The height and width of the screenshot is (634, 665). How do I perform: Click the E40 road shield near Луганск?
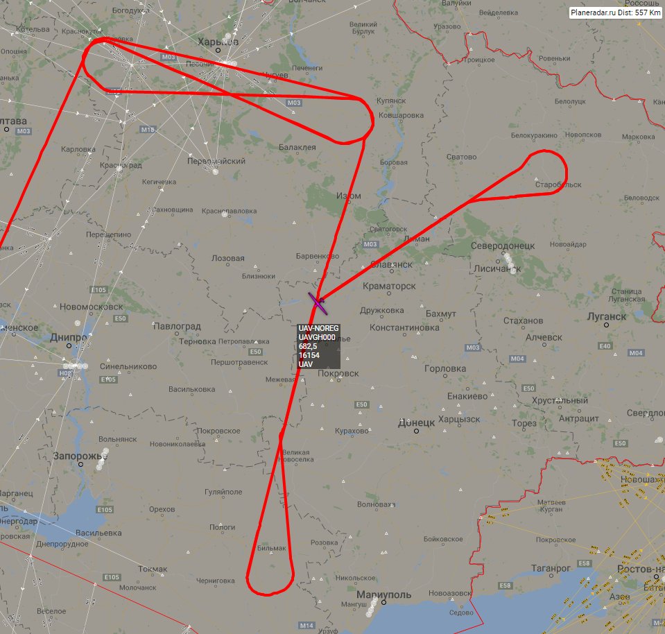point(605,346)
